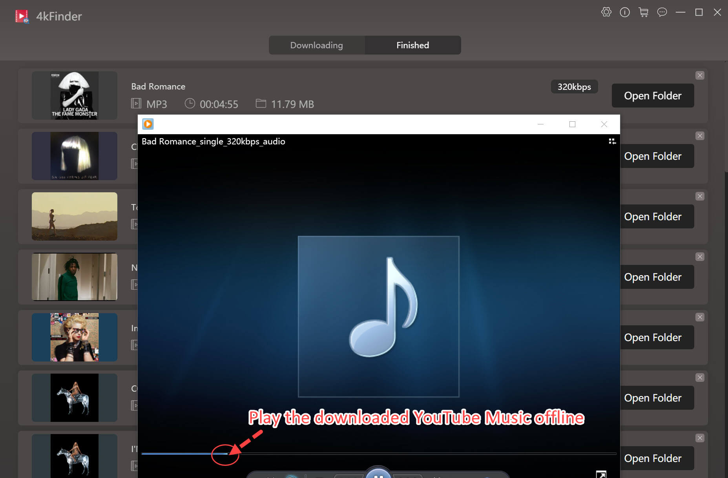
Task: Remove Bad Romance from the finished list
Action: 700,75
